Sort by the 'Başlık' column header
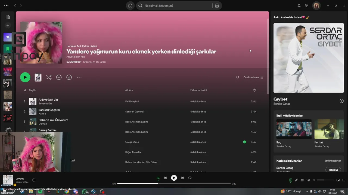 click(32, 90)
